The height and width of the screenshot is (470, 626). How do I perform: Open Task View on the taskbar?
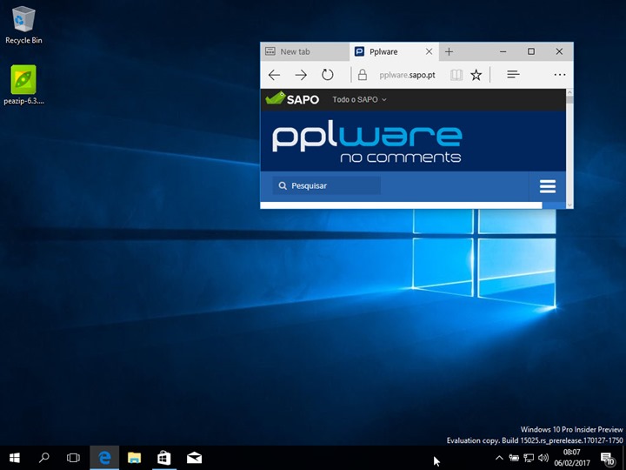(x=73, y=458)
